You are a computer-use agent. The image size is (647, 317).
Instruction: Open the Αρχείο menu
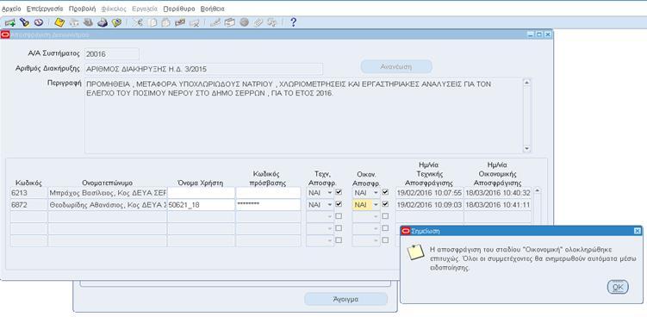click(x=11, y=9)
